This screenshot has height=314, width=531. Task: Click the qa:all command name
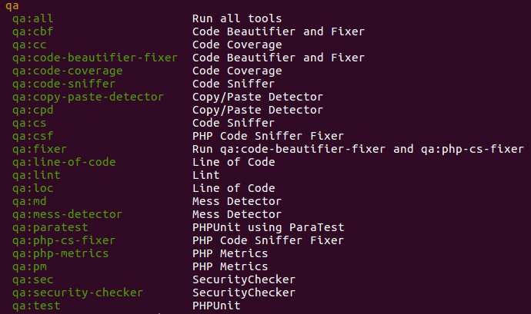coord(33,18)
